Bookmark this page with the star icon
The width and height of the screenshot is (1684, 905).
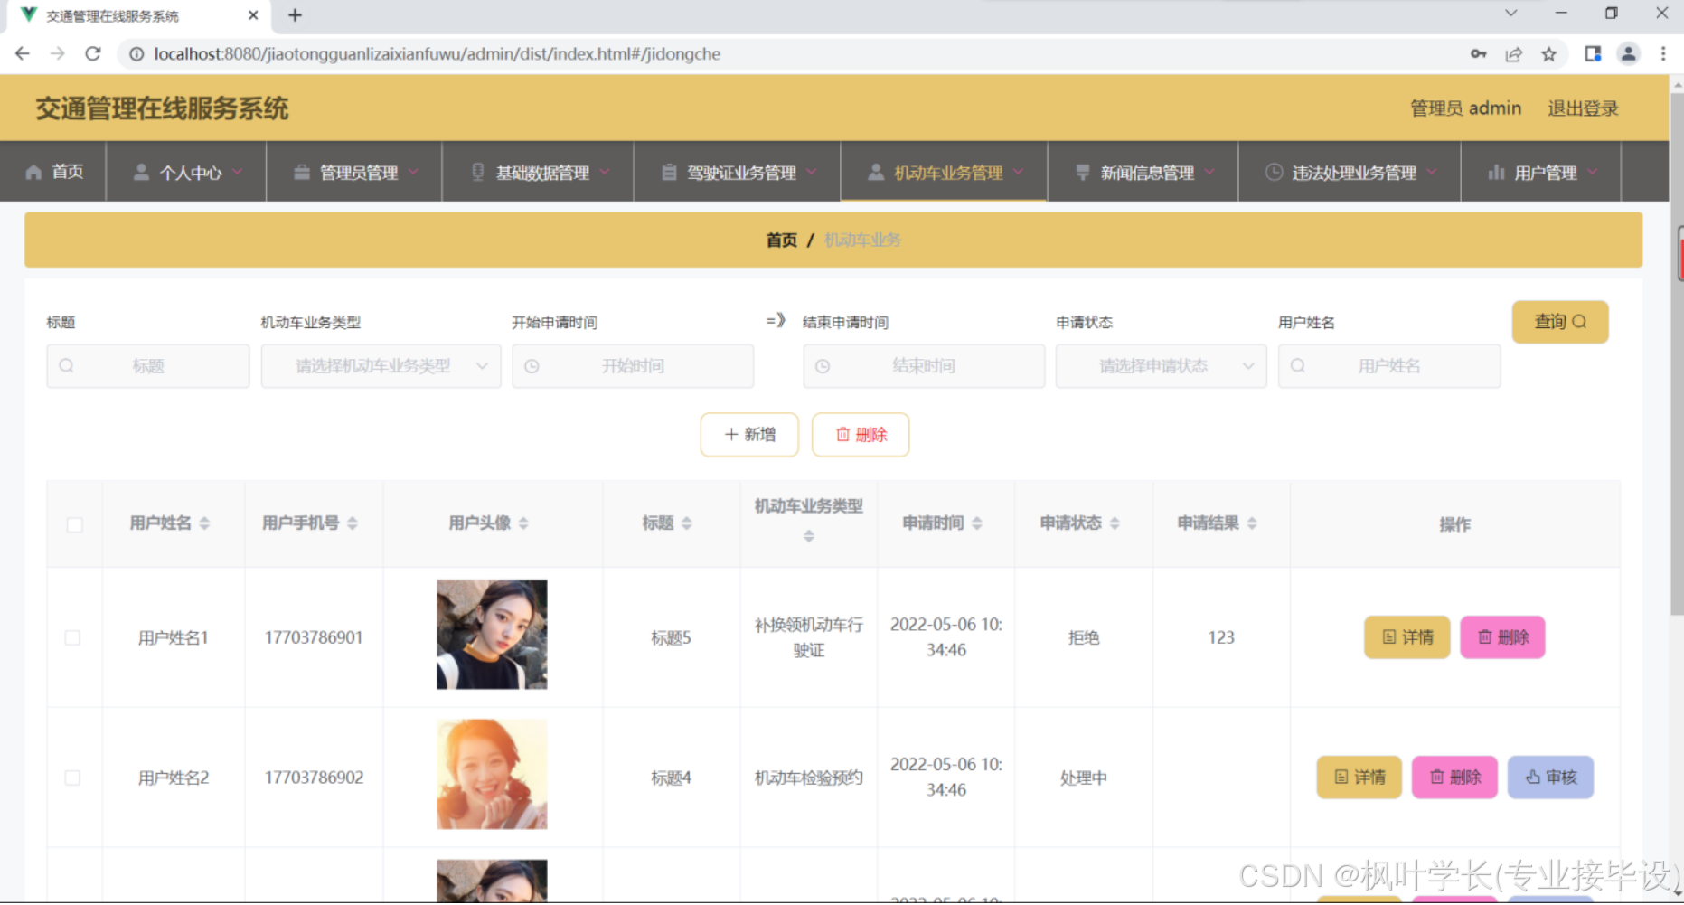1549,54
